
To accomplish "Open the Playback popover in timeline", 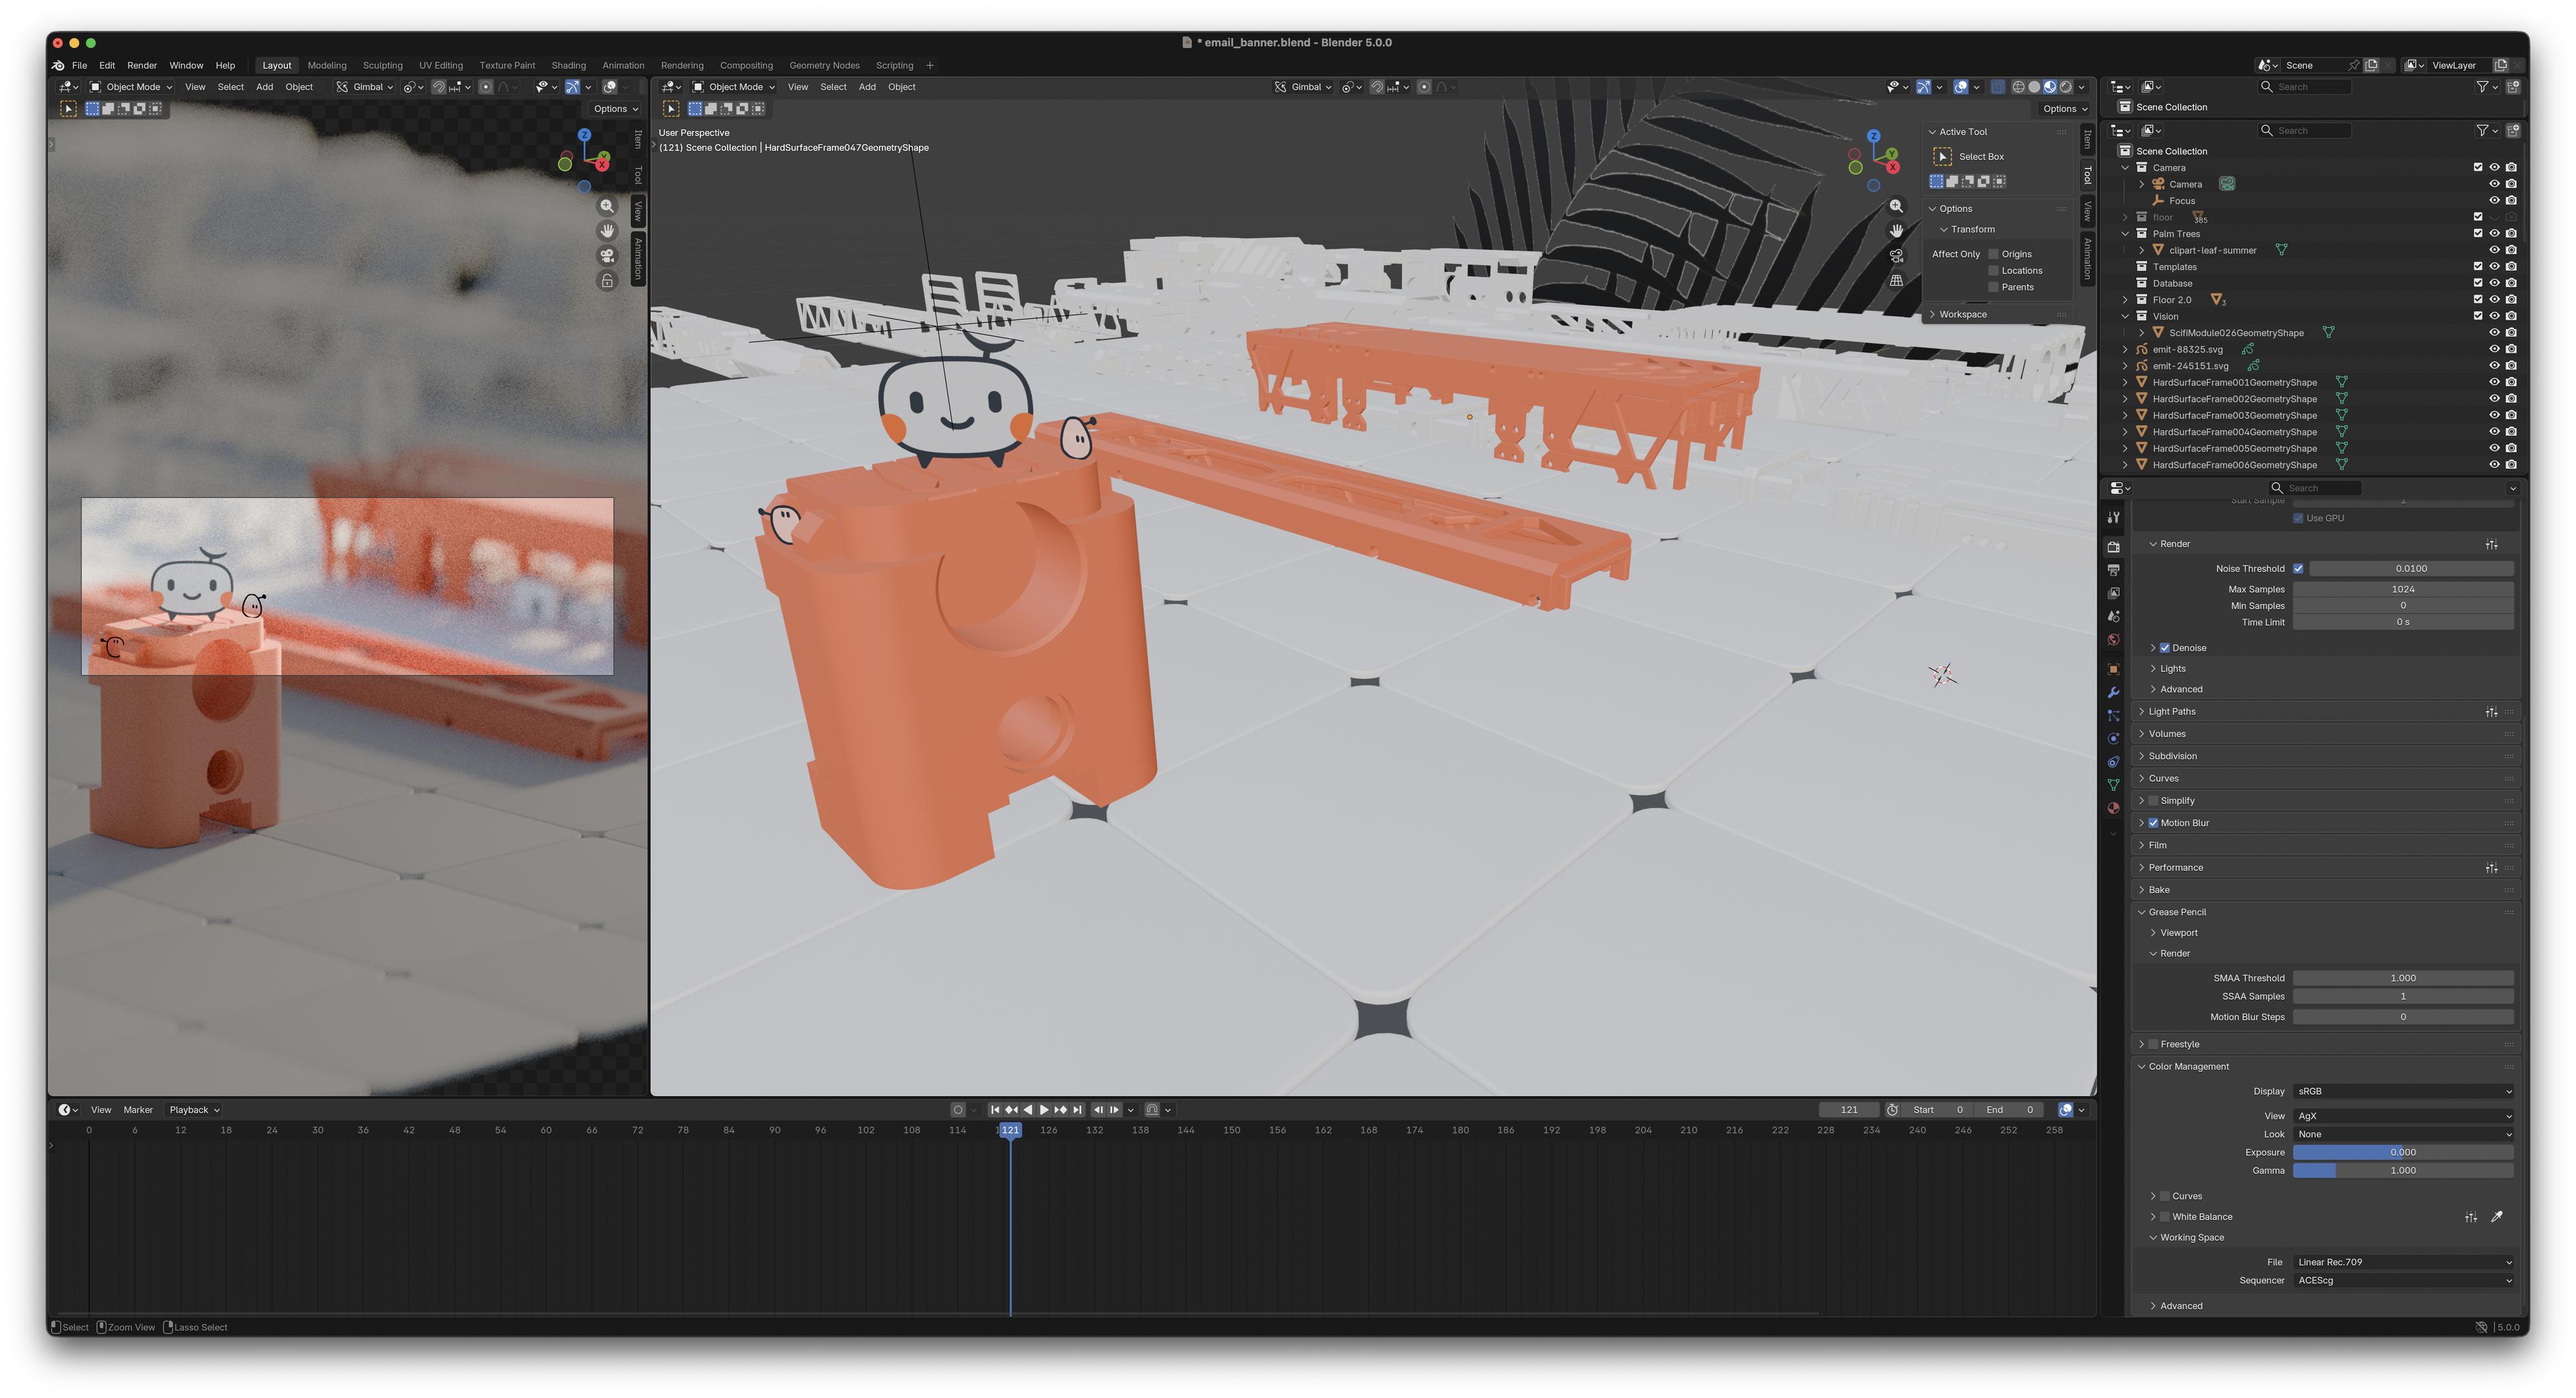I will (193, 1110).
